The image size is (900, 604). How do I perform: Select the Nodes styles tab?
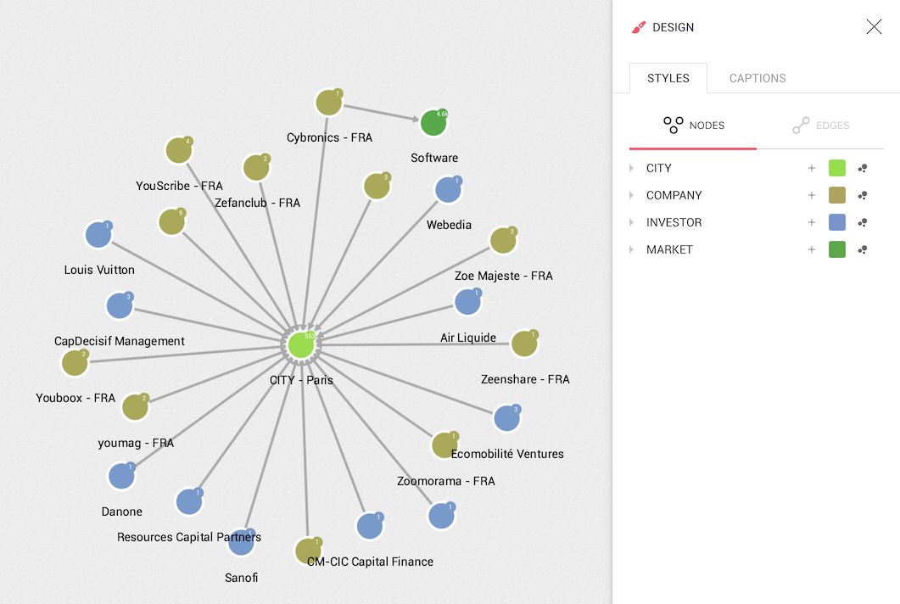point(693,126)
